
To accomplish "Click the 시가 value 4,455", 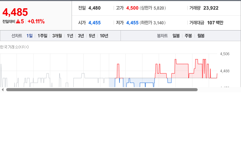I will pos(94,23).
